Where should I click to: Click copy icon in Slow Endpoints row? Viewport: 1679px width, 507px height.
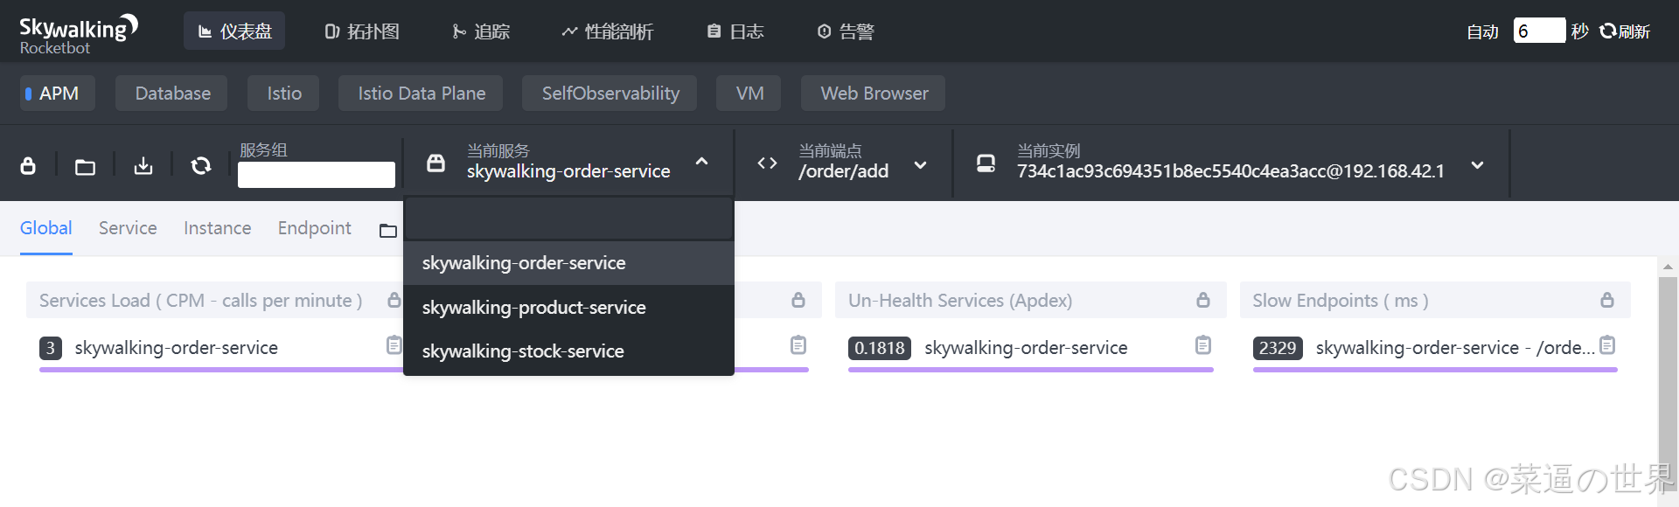coord(1607,345)
